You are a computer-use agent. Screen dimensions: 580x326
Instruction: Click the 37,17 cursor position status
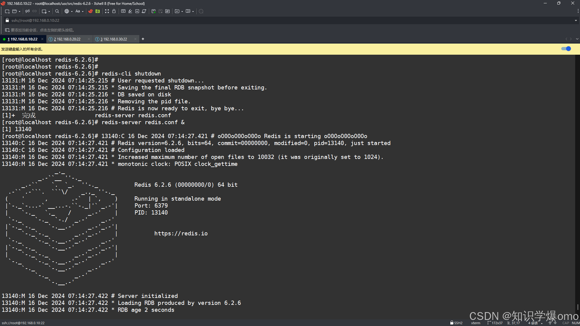(x=514, y=323)
